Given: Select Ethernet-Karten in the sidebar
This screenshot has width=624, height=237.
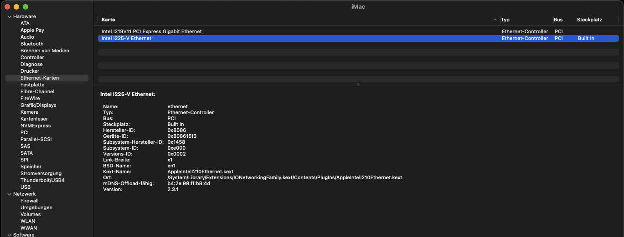Looking at the screenshot, I should point(47,78).
